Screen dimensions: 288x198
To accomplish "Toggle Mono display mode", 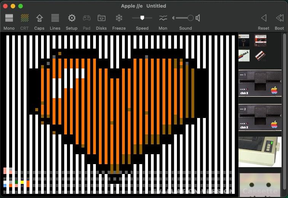I will 9,18.
